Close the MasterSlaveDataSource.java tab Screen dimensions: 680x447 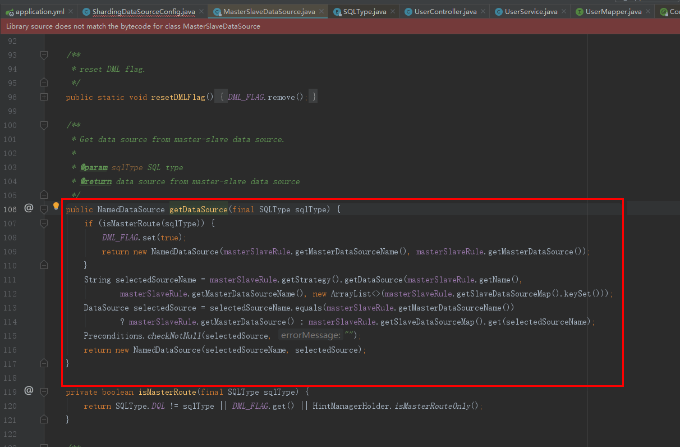pos(321,12)
